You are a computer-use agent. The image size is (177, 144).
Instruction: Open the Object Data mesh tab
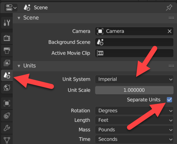[x=7, y=140]
